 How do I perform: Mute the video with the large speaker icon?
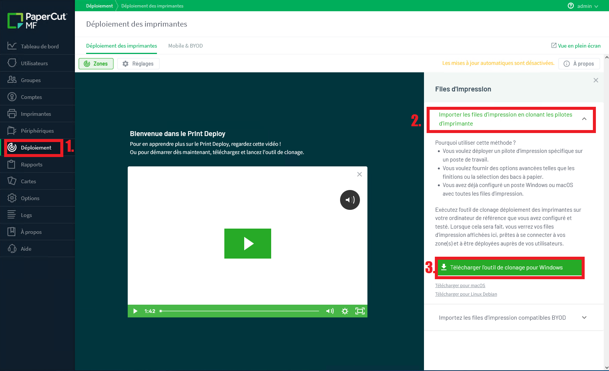pyautogui.click(x=349, y=200)
